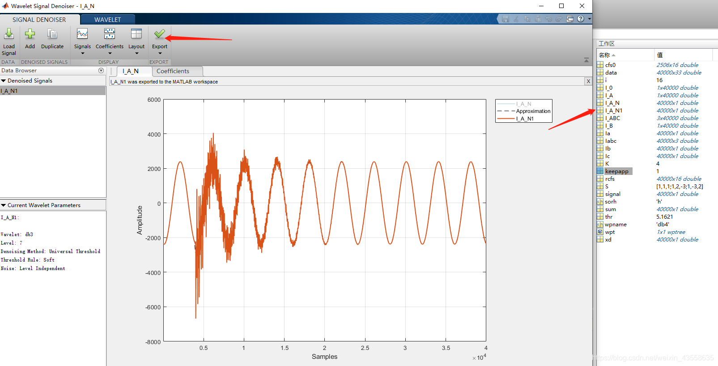Select the I_B variable in workspace

[x=609, y=126]
